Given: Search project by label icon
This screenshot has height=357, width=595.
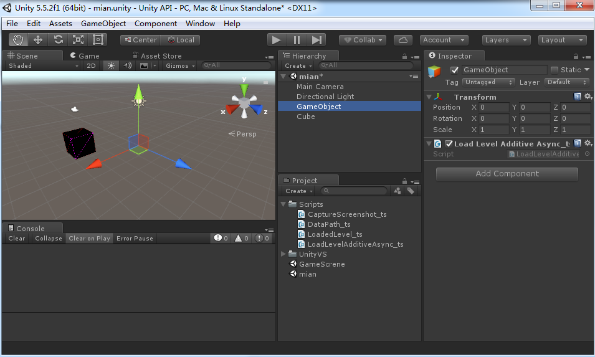Looking at the screenshot, I should [411, 191].
